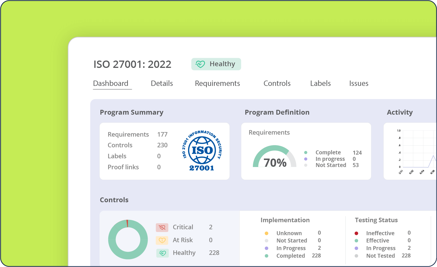437x267 pixels.
Task: Go to the Controls tab
Action: (277, 83)
